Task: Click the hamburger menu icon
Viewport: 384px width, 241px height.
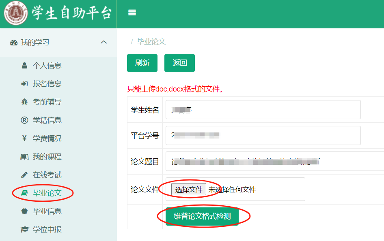Action: [x=132, y=13]
